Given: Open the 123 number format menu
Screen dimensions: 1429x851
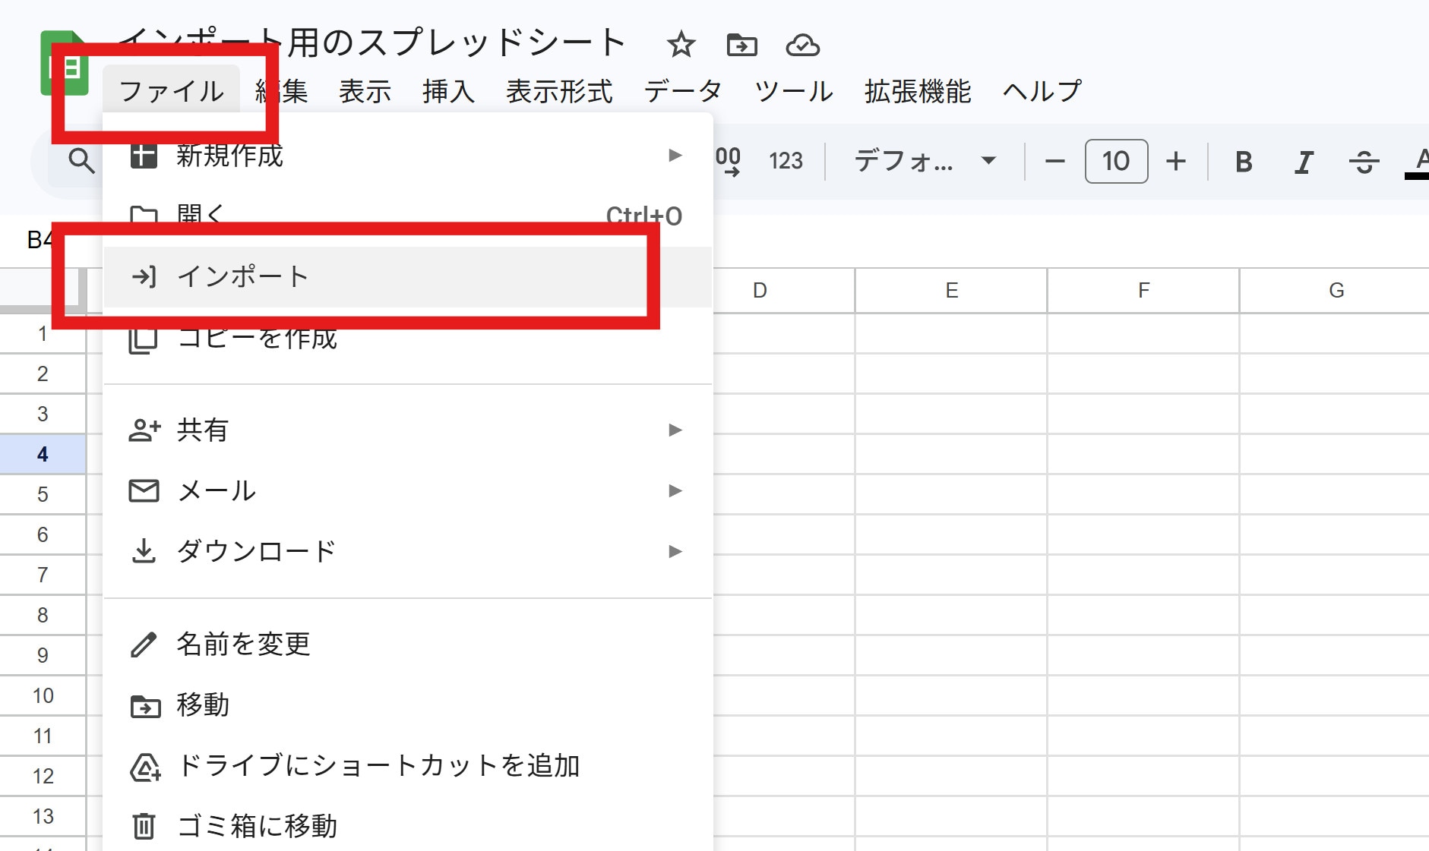Looking at the screenshot, I should click(x=786, y=161).
